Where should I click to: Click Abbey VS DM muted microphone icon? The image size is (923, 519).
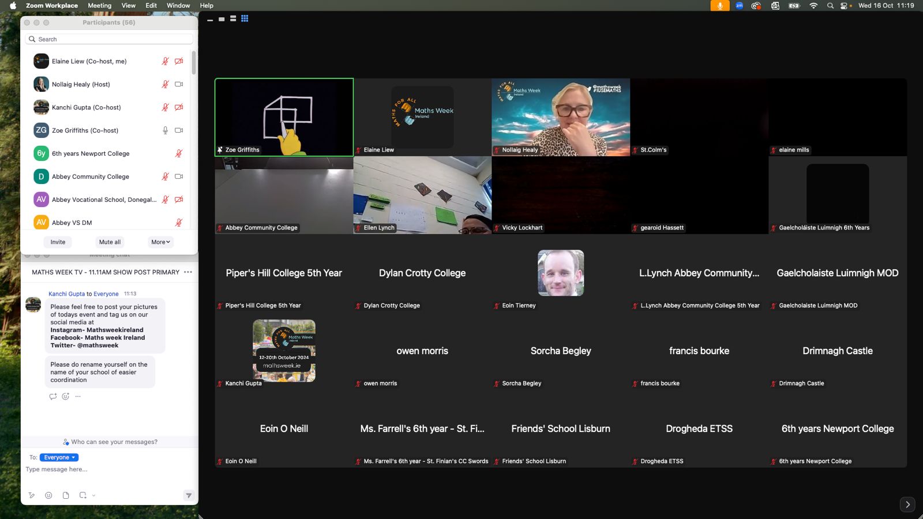pyautogui.click(x=179, y=223)
